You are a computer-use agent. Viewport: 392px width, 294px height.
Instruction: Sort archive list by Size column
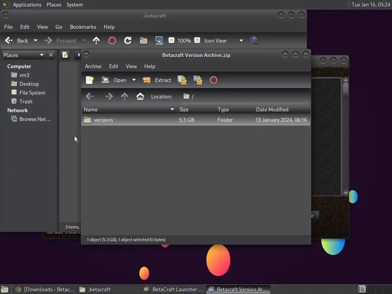(x=196, y=109)
